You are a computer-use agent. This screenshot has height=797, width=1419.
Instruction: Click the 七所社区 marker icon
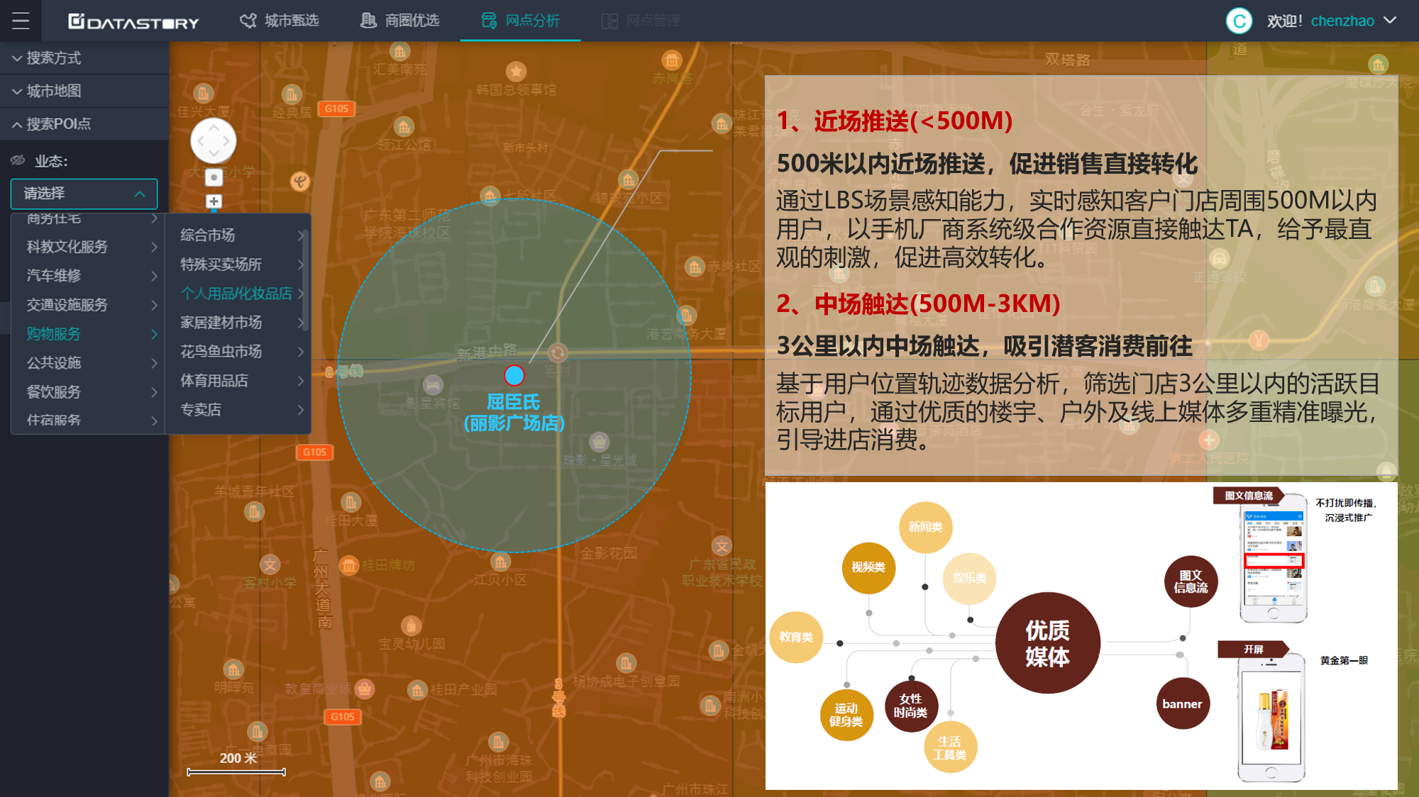490,196
